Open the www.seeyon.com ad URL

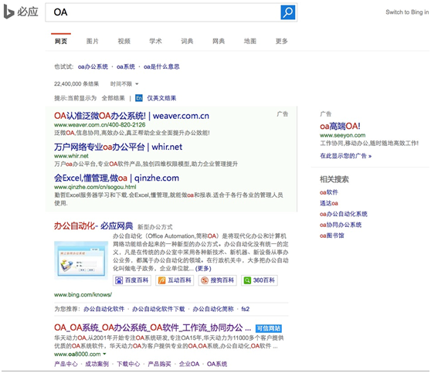coord(342,135)
